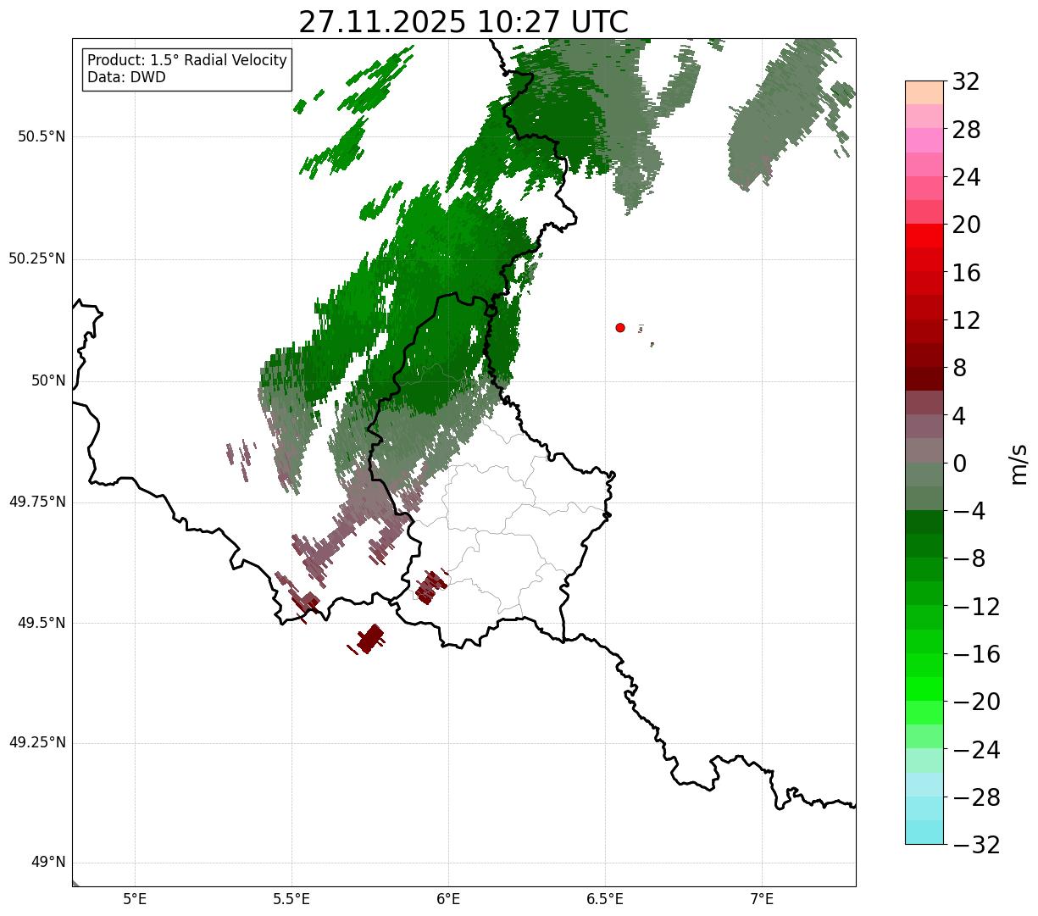
Task: Click the "Data: DWD" text
Action: (x=127, y=77)
